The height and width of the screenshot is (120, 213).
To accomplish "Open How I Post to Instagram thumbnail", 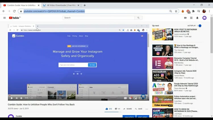I will click(163, 34).
